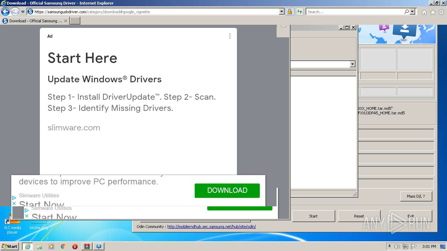Switch to Internet Explorer in taskbar
447x251 pixels.
click(27, 246)
